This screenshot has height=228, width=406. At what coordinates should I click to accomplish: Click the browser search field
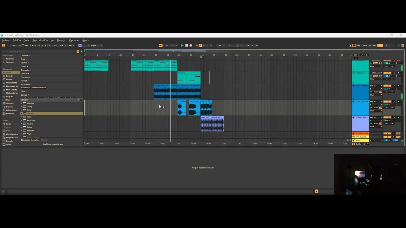43,51
